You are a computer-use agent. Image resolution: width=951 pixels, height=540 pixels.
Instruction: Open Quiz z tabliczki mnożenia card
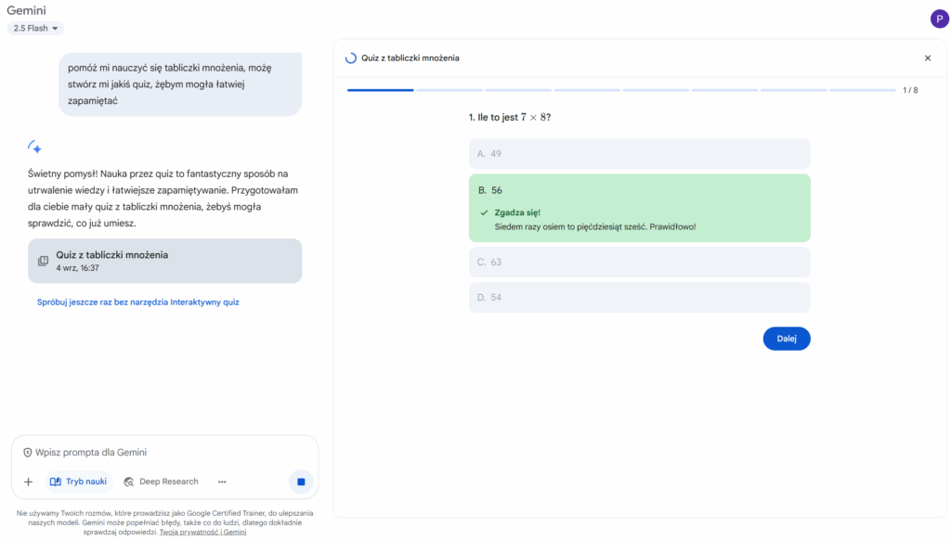coord(164,261)
